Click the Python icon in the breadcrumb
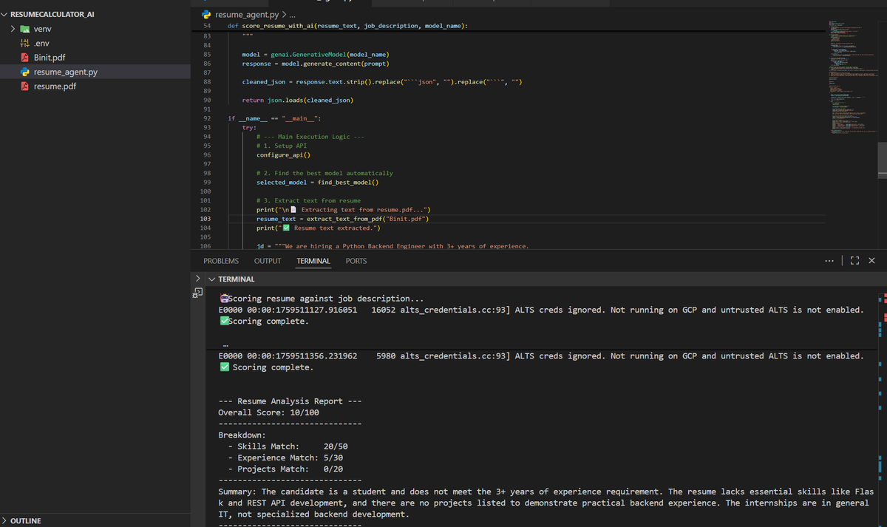887x527 pixels. (x=208, y=15)
